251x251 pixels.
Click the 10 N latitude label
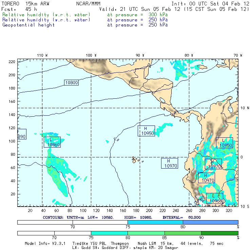245,108
